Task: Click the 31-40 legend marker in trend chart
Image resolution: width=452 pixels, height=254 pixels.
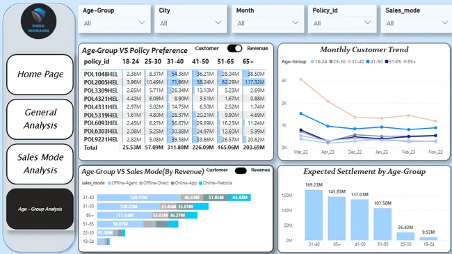Action: click(349, 61)
